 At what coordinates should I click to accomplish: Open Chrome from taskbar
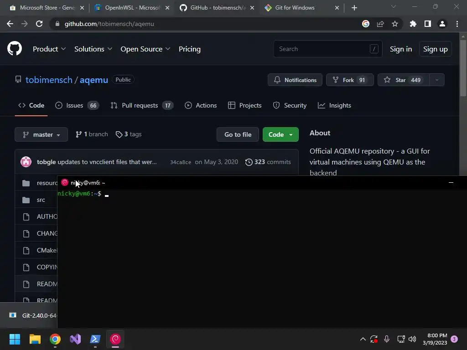coord(55,339)
